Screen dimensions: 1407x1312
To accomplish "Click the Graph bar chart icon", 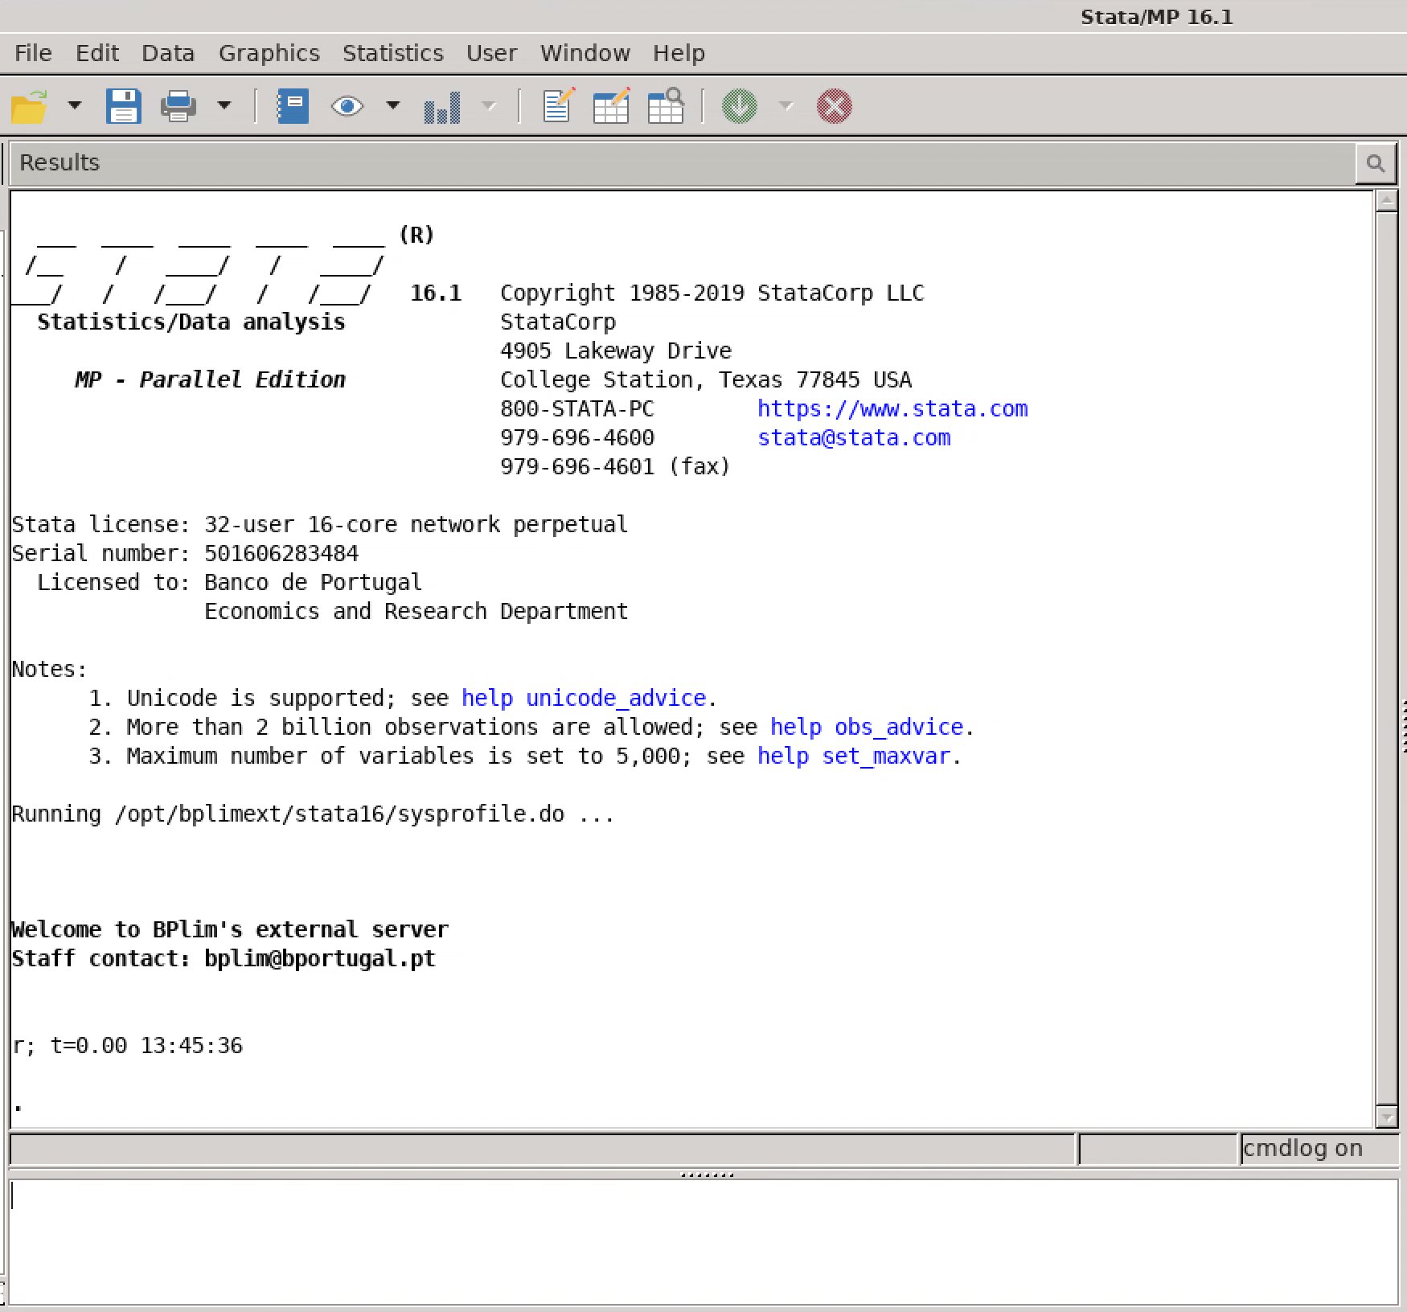I will (442, 106).
